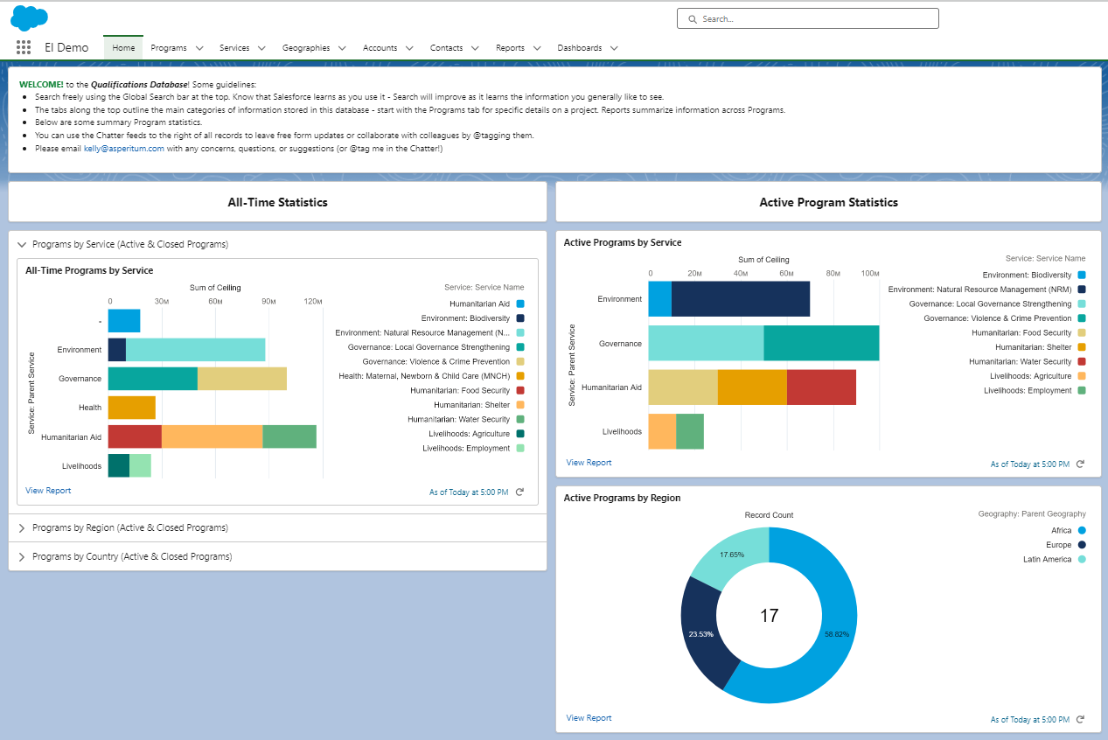Open the Reports tab
Image resolution: width=1108 pixels, height=740 pixels.
(510, 48)
